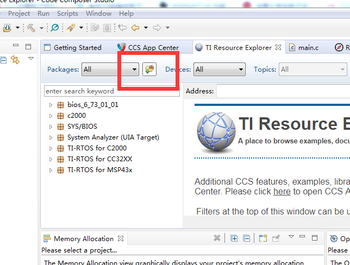Select TI-RTOS for CC32XX item
The height and width of the screenshot is (265, 350).
coord(99,159)
